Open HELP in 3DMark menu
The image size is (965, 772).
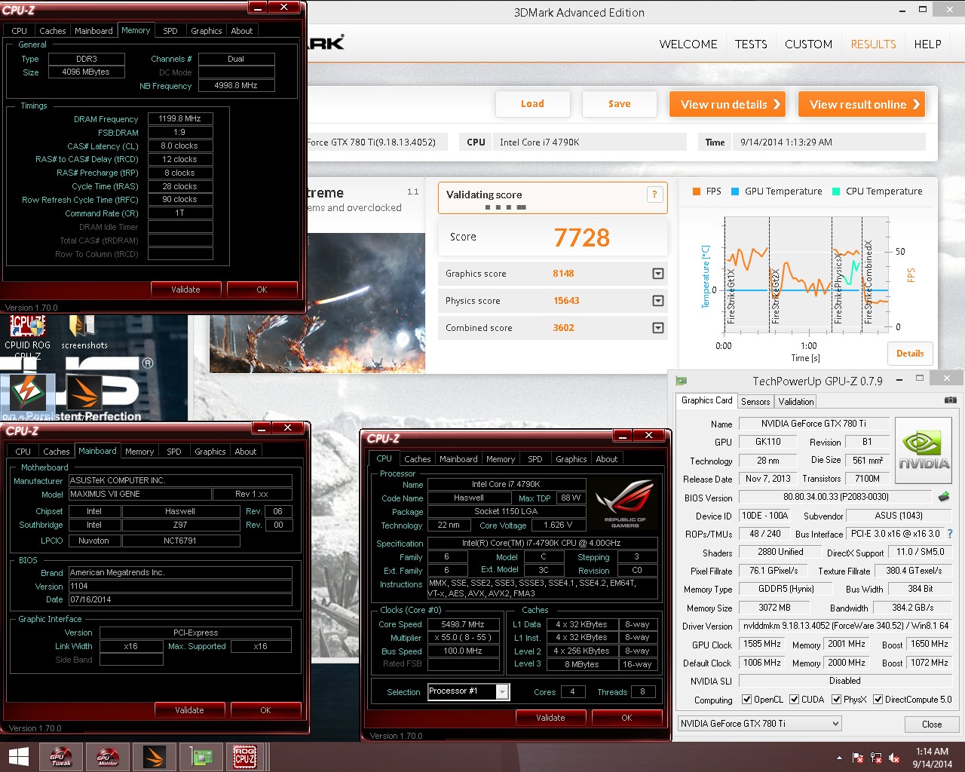(x=927, y=44)
